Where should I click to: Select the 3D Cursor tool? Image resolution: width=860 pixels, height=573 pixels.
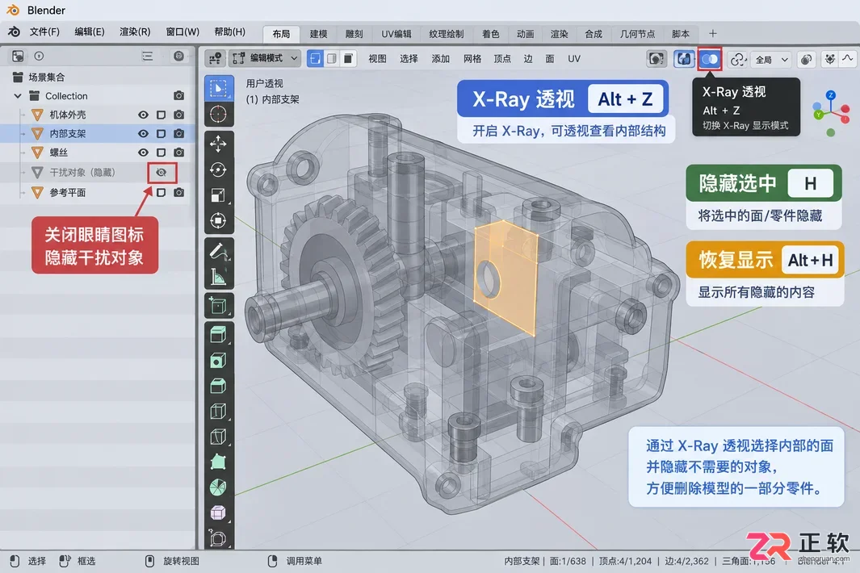point(218,114)
